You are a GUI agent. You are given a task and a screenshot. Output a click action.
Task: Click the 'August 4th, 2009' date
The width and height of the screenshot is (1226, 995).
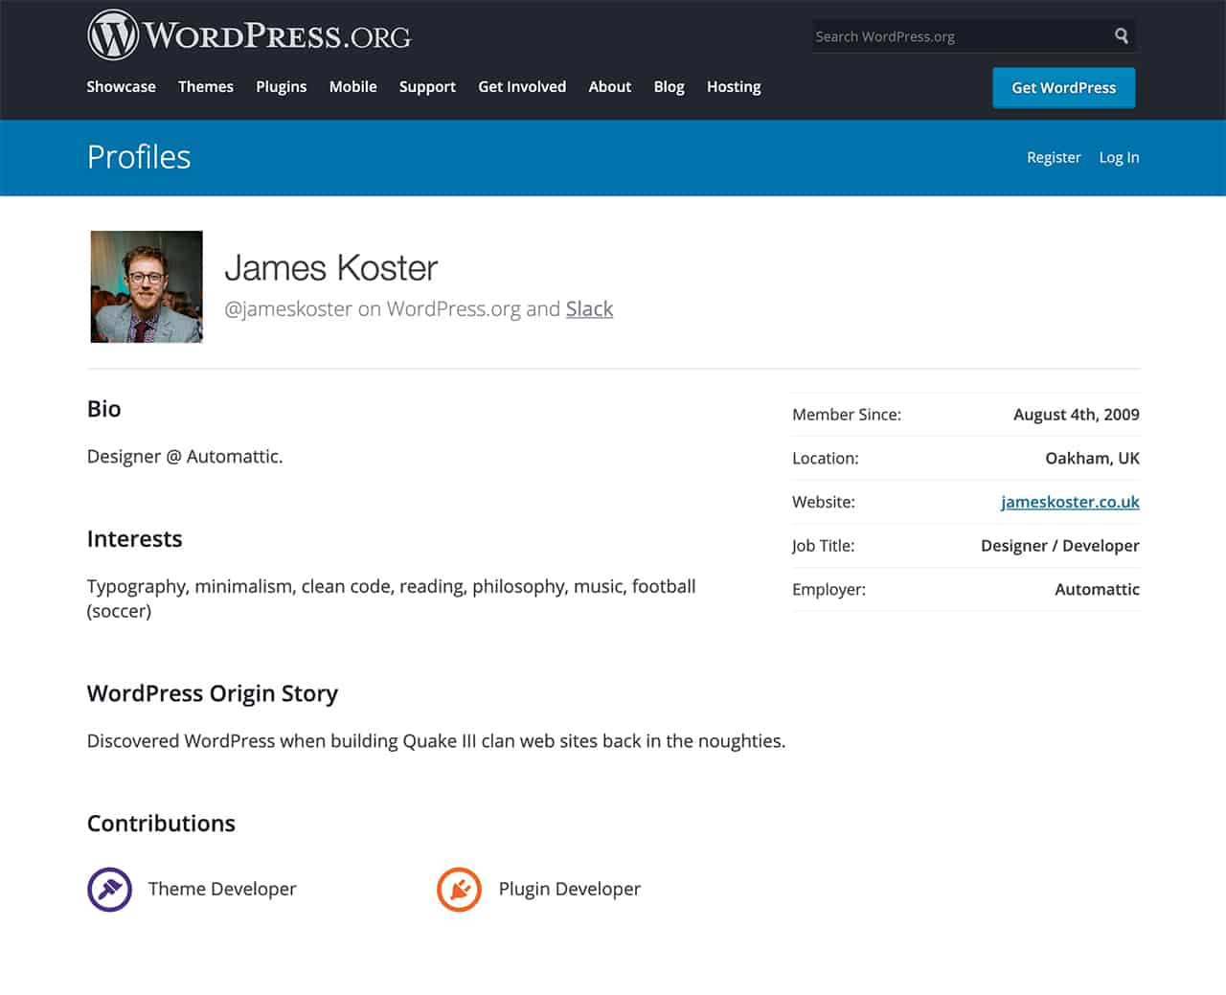point(1077,415)
